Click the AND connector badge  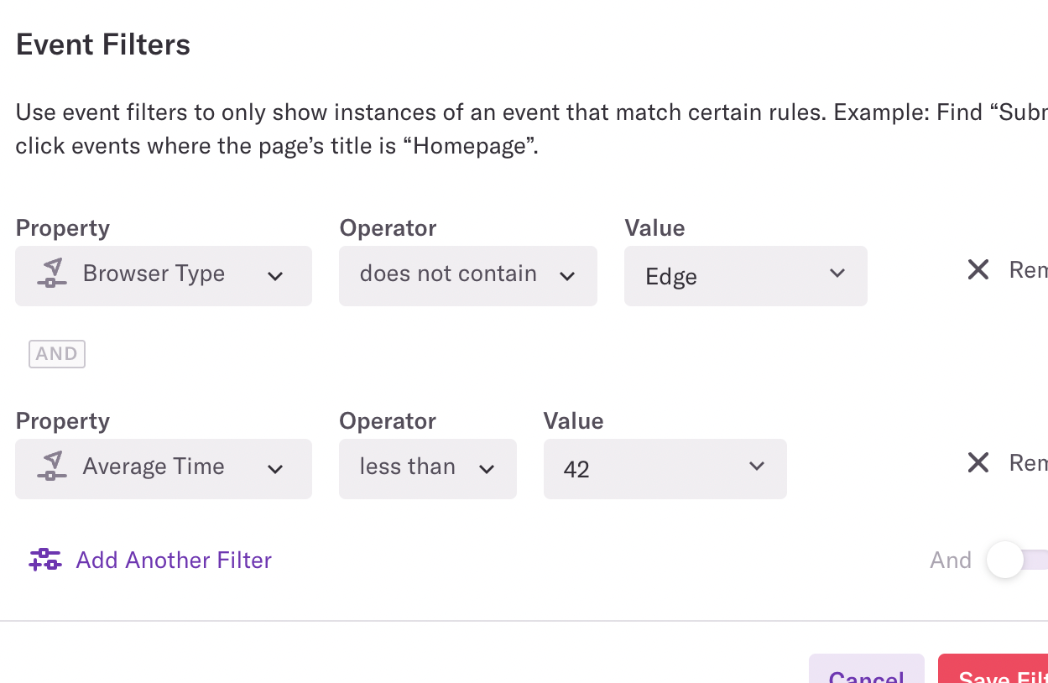(57, 354)
